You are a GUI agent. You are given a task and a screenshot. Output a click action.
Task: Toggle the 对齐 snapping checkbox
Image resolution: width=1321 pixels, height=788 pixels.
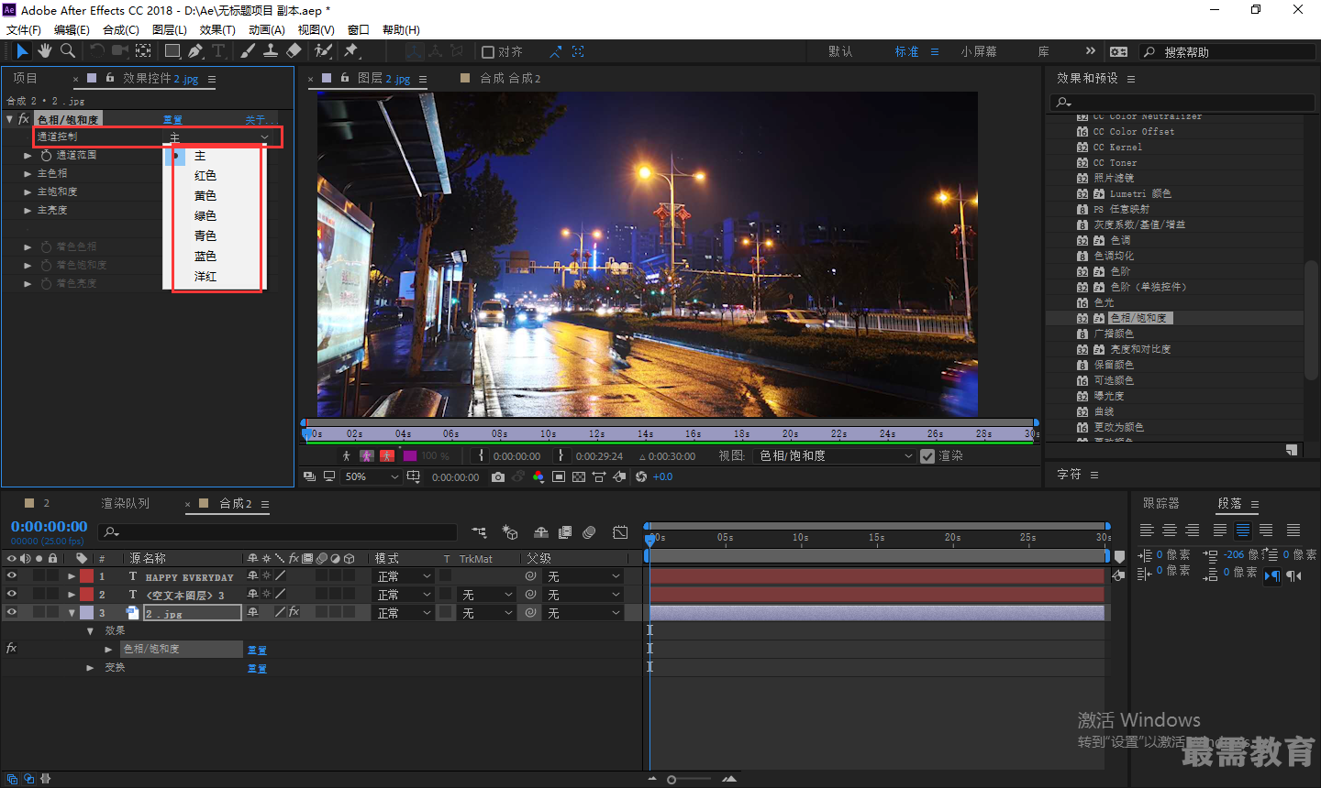(x=488, y=52)
